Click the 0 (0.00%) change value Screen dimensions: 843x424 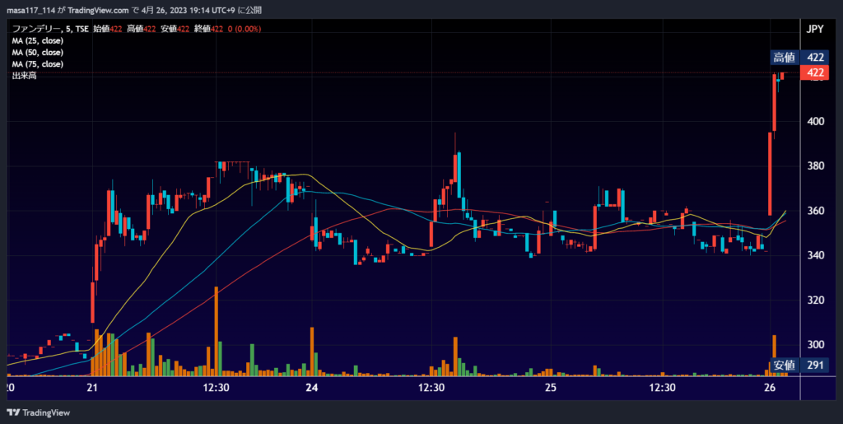(x=245, y=29)
